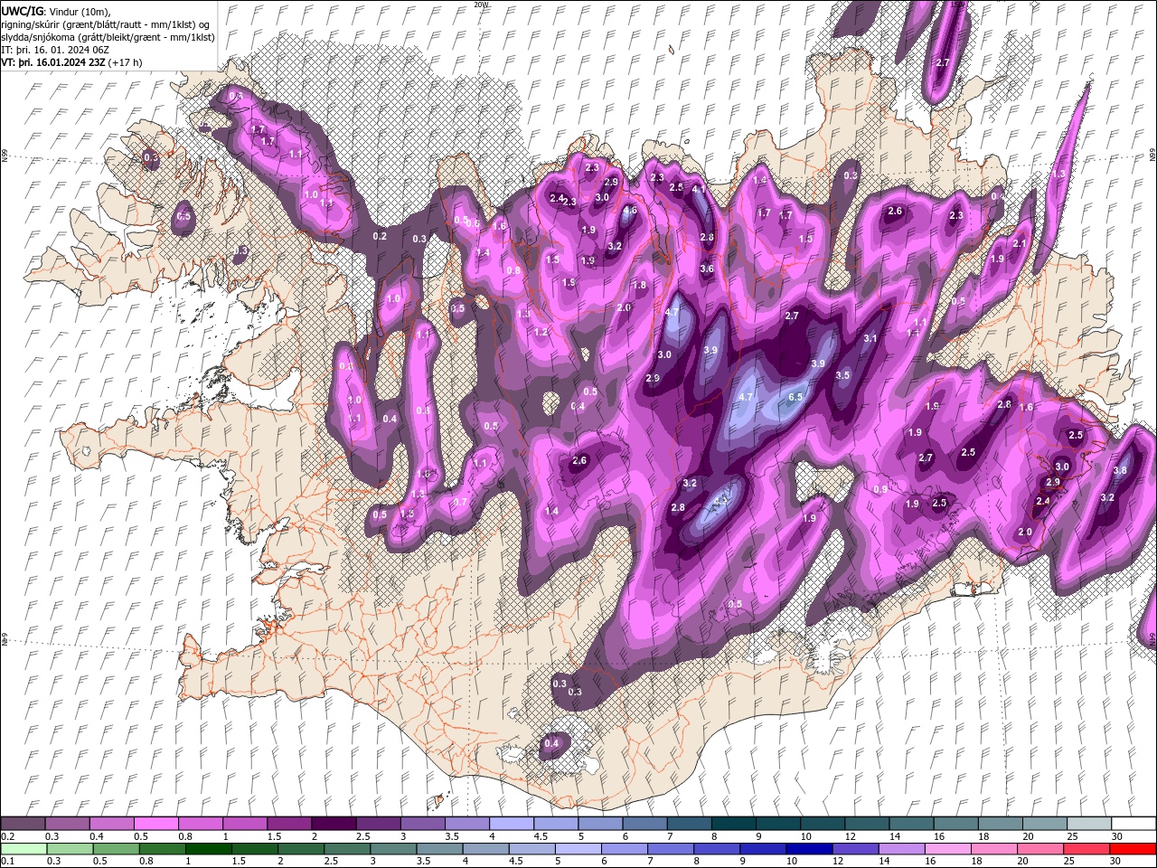This screenshot has width=1157, height=868.
Task: Select the pale green 0.1–0.3 rain swatch
Action: coord(24,849)
